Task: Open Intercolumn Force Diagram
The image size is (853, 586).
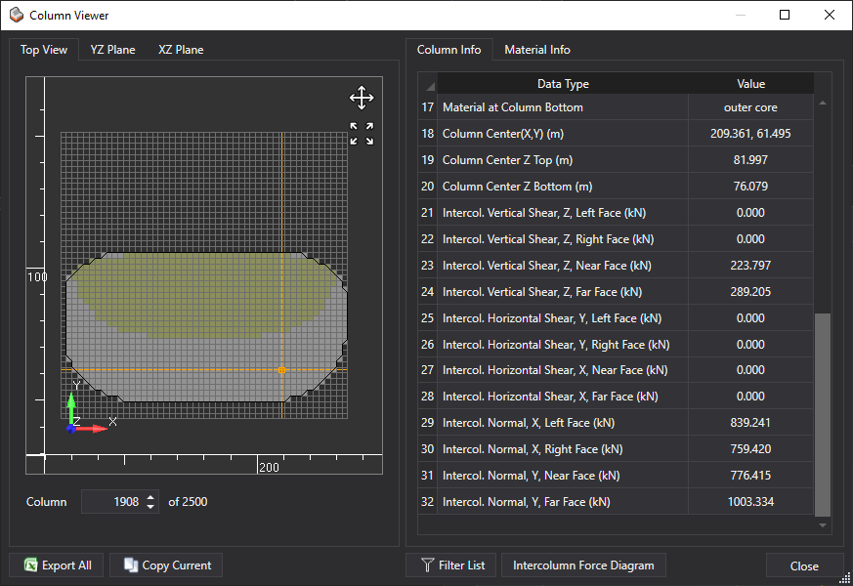Action: tap(583, 565)
